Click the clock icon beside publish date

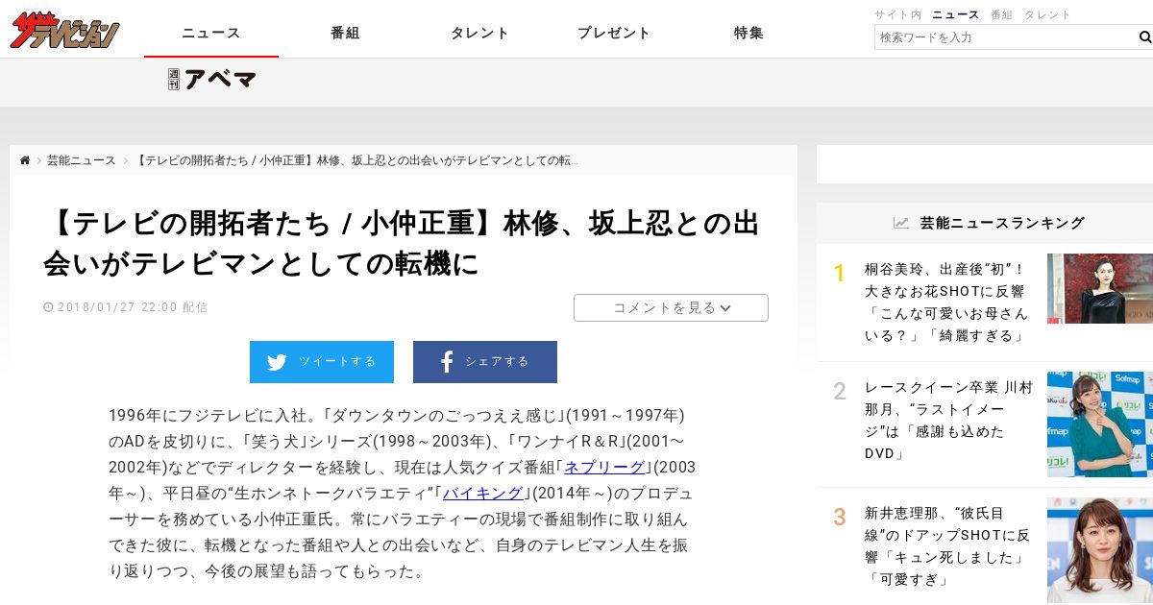48,307
